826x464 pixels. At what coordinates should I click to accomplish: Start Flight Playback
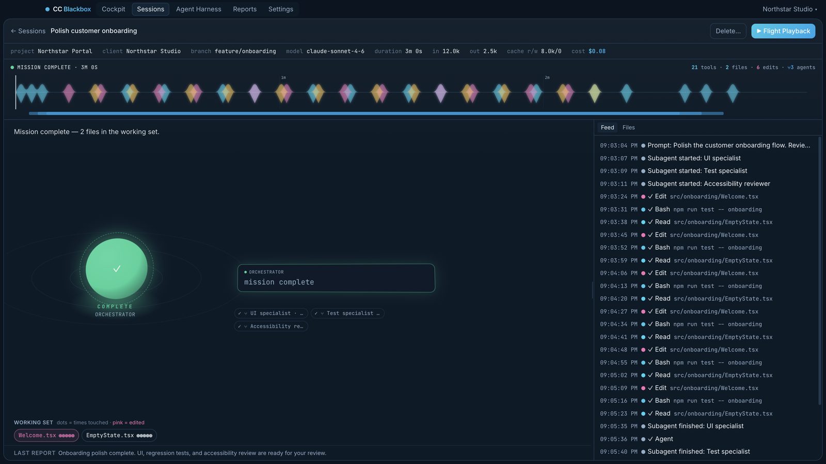tap(783, 31)
